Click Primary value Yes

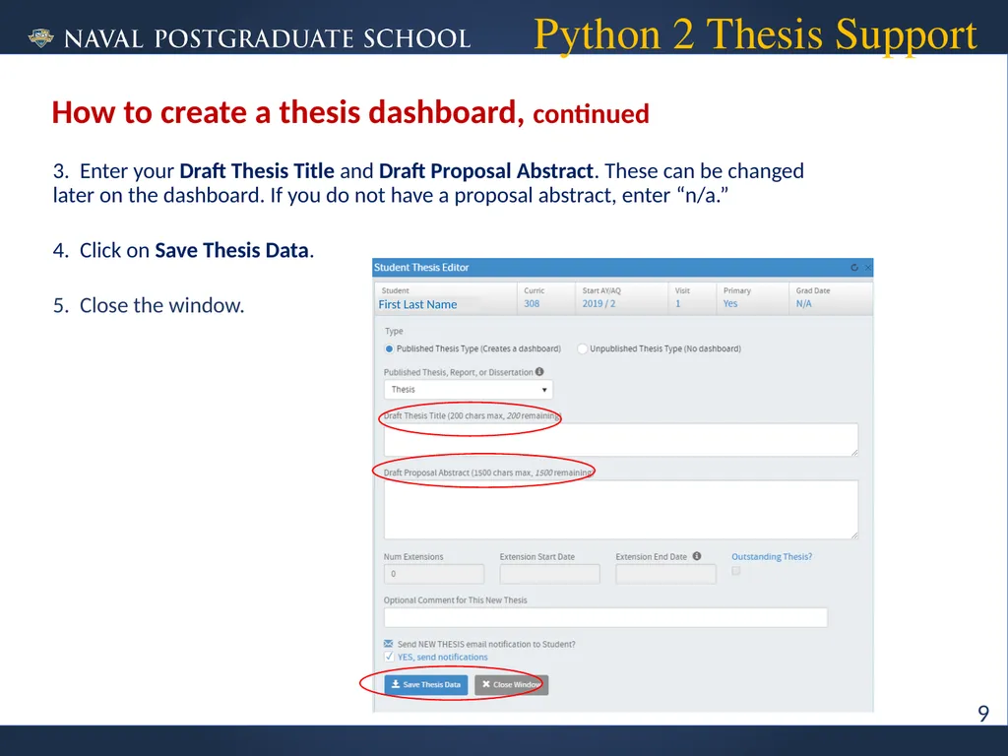[x=730, y=303]
